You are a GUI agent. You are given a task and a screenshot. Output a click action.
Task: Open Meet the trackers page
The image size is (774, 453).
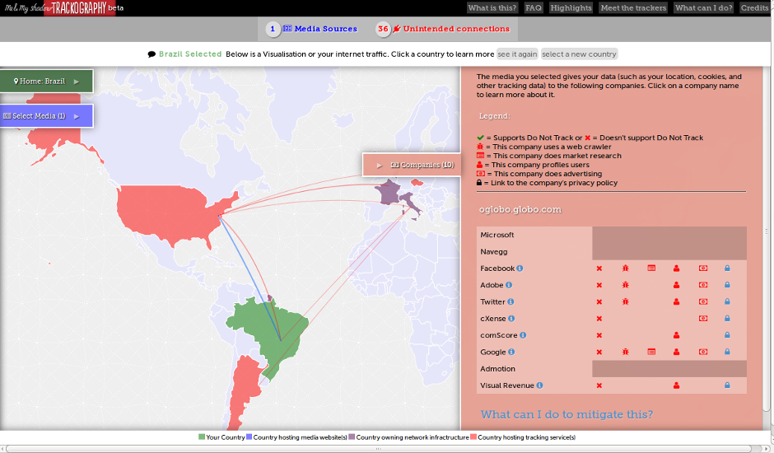[633, 8]
